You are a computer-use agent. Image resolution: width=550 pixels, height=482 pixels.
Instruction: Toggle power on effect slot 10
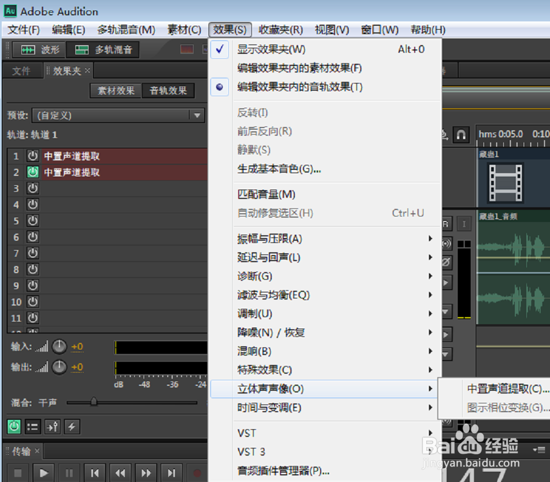32,301
